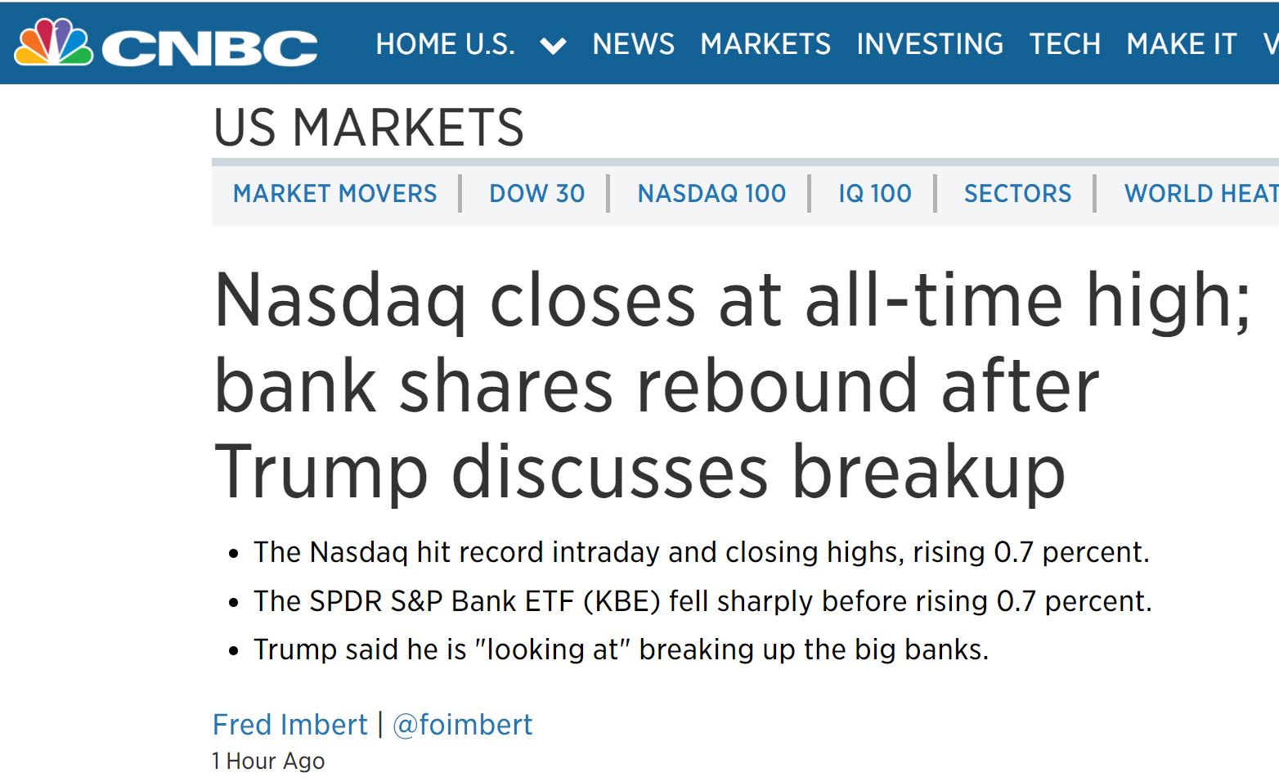Viewport: 1279px width, 782px height.
Task: Go to the INVESTING section
Action: (x=930, y=44)
